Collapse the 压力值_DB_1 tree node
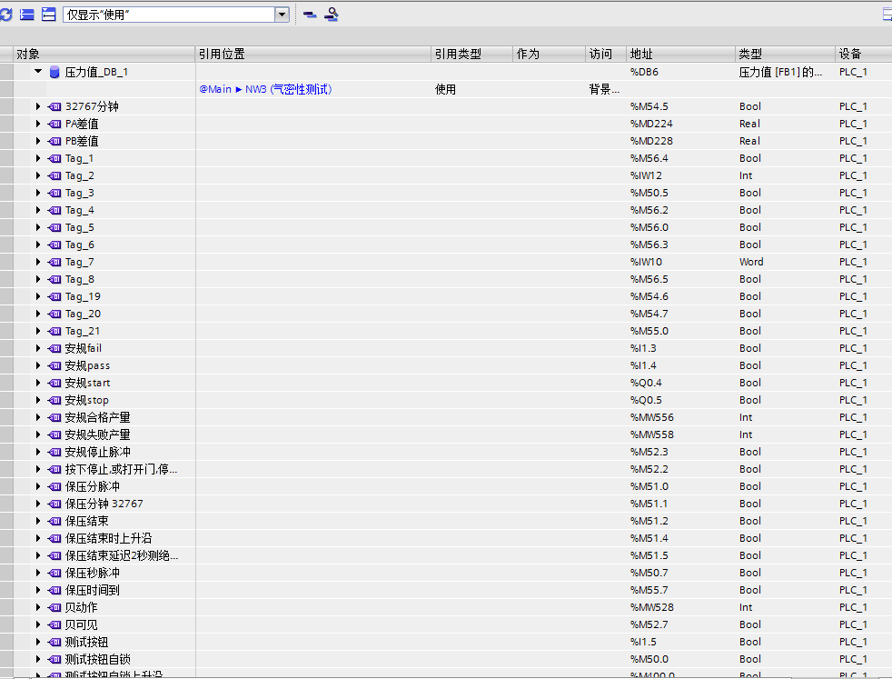 coord(38,72)
